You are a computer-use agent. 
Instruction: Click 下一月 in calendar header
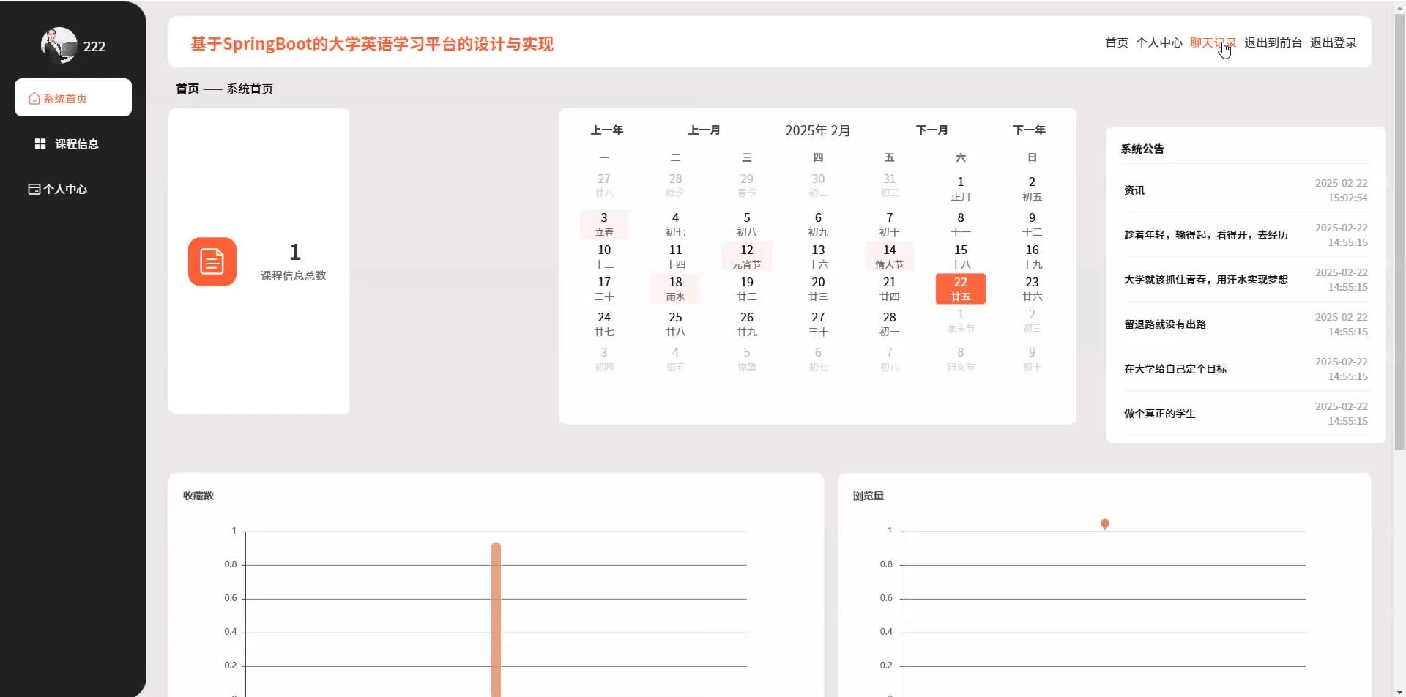tap(932, 130)
